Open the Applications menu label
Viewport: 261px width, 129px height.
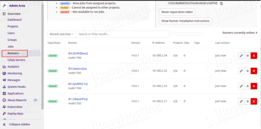(16, 93)
